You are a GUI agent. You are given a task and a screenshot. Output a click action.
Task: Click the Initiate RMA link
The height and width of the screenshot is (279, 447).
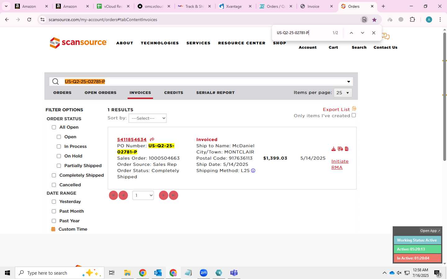point(340,164)
